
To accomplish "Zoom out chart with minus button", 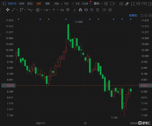I will [146, 16].
